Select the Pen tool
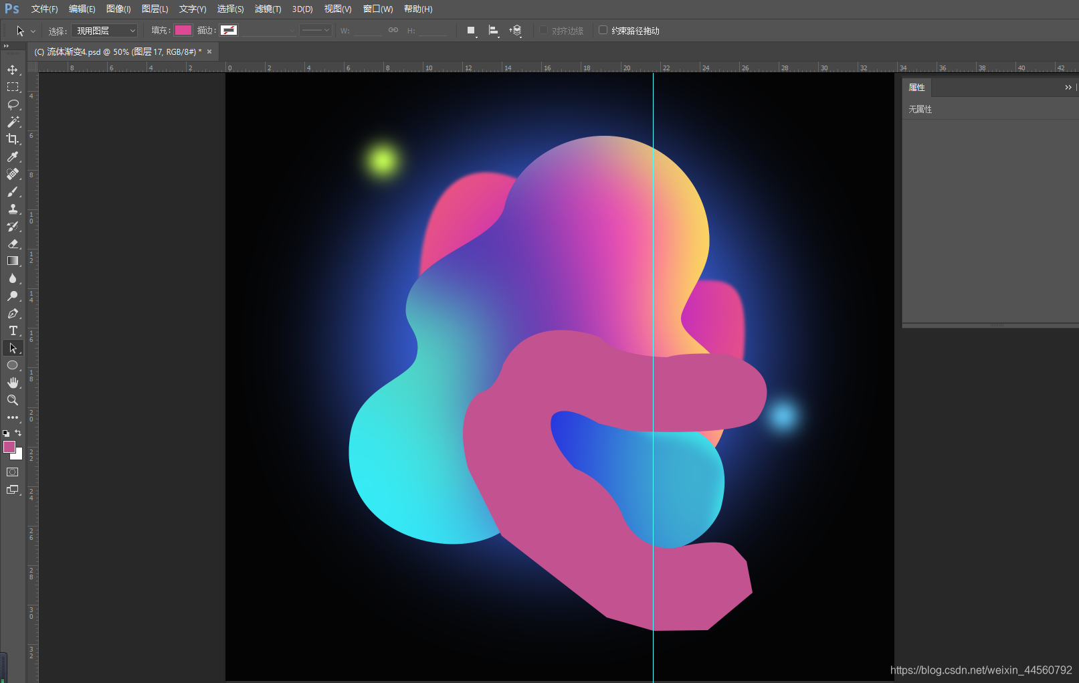 [13, 313]
